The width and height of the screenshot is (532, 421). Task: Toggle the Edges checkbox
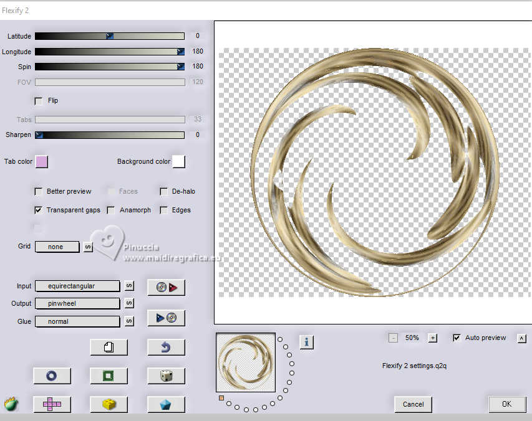coord(163,210)
